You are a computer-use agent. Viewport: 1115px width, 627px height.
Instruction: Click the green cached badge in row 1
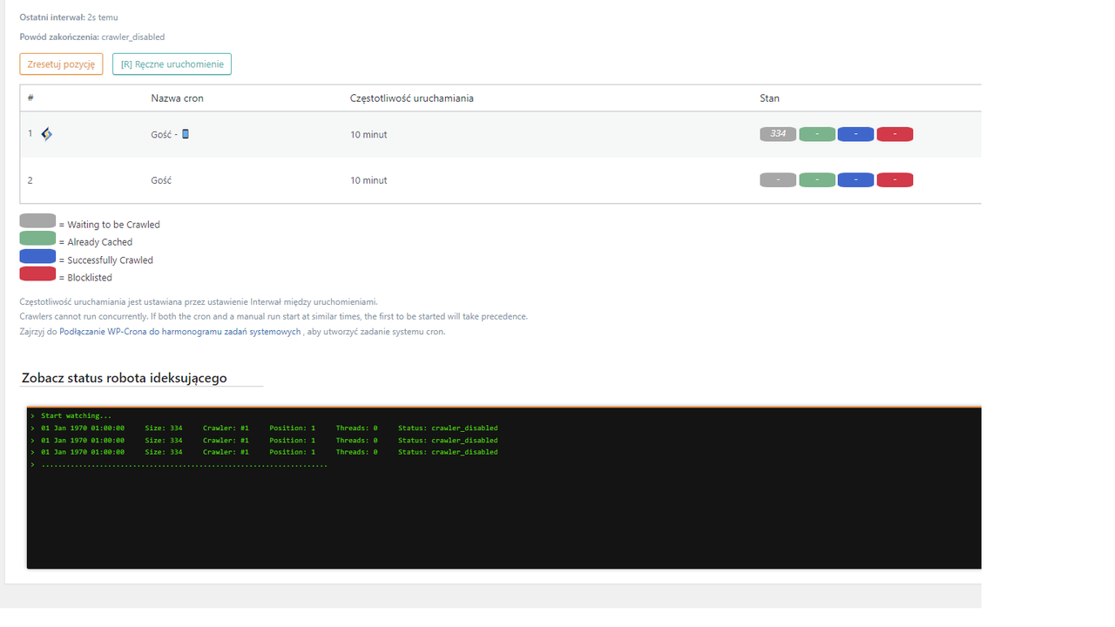[x=817, y=134]
